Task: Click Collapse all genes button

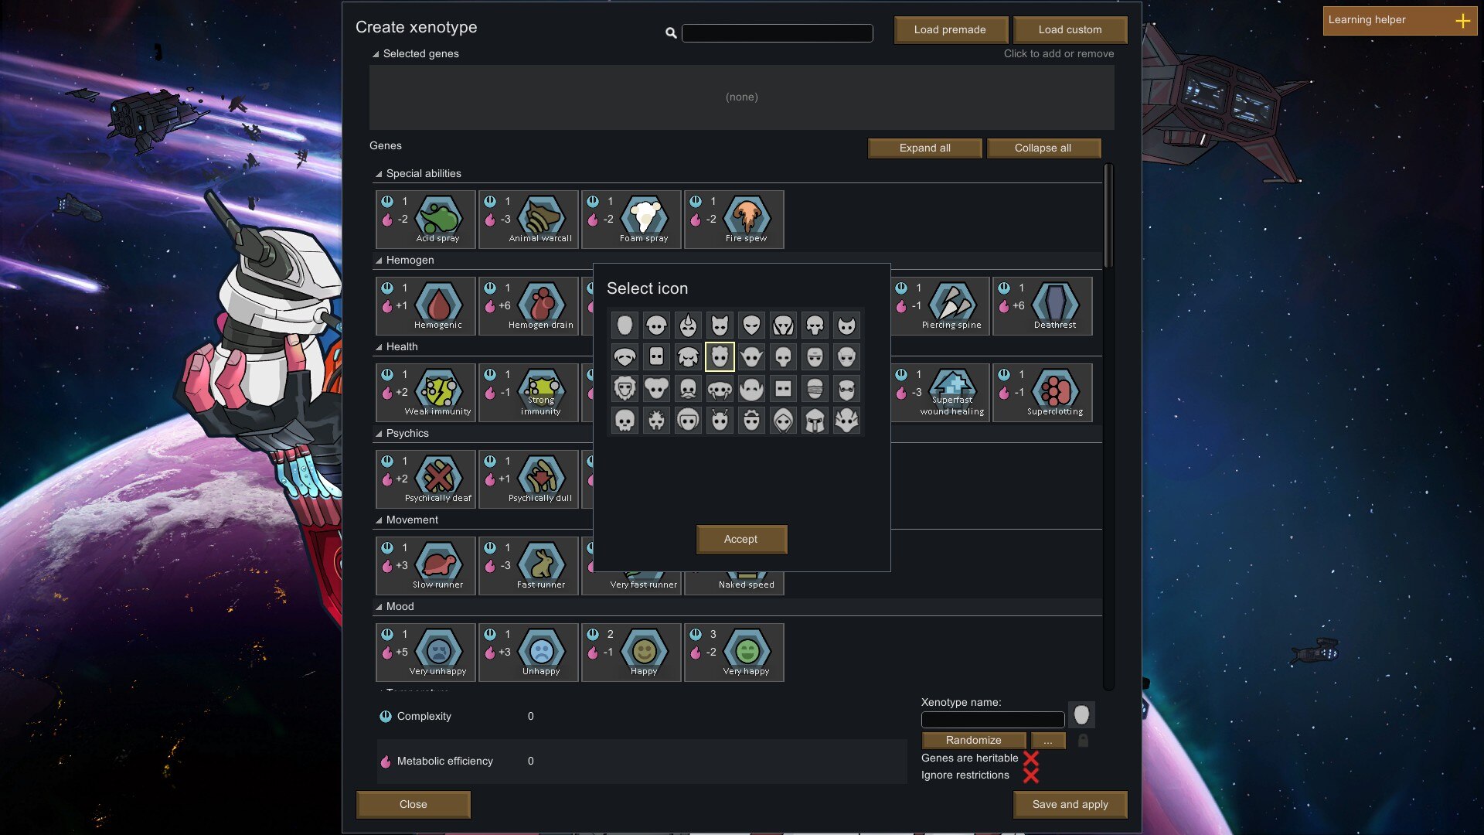Action: tap(1043, 148)
